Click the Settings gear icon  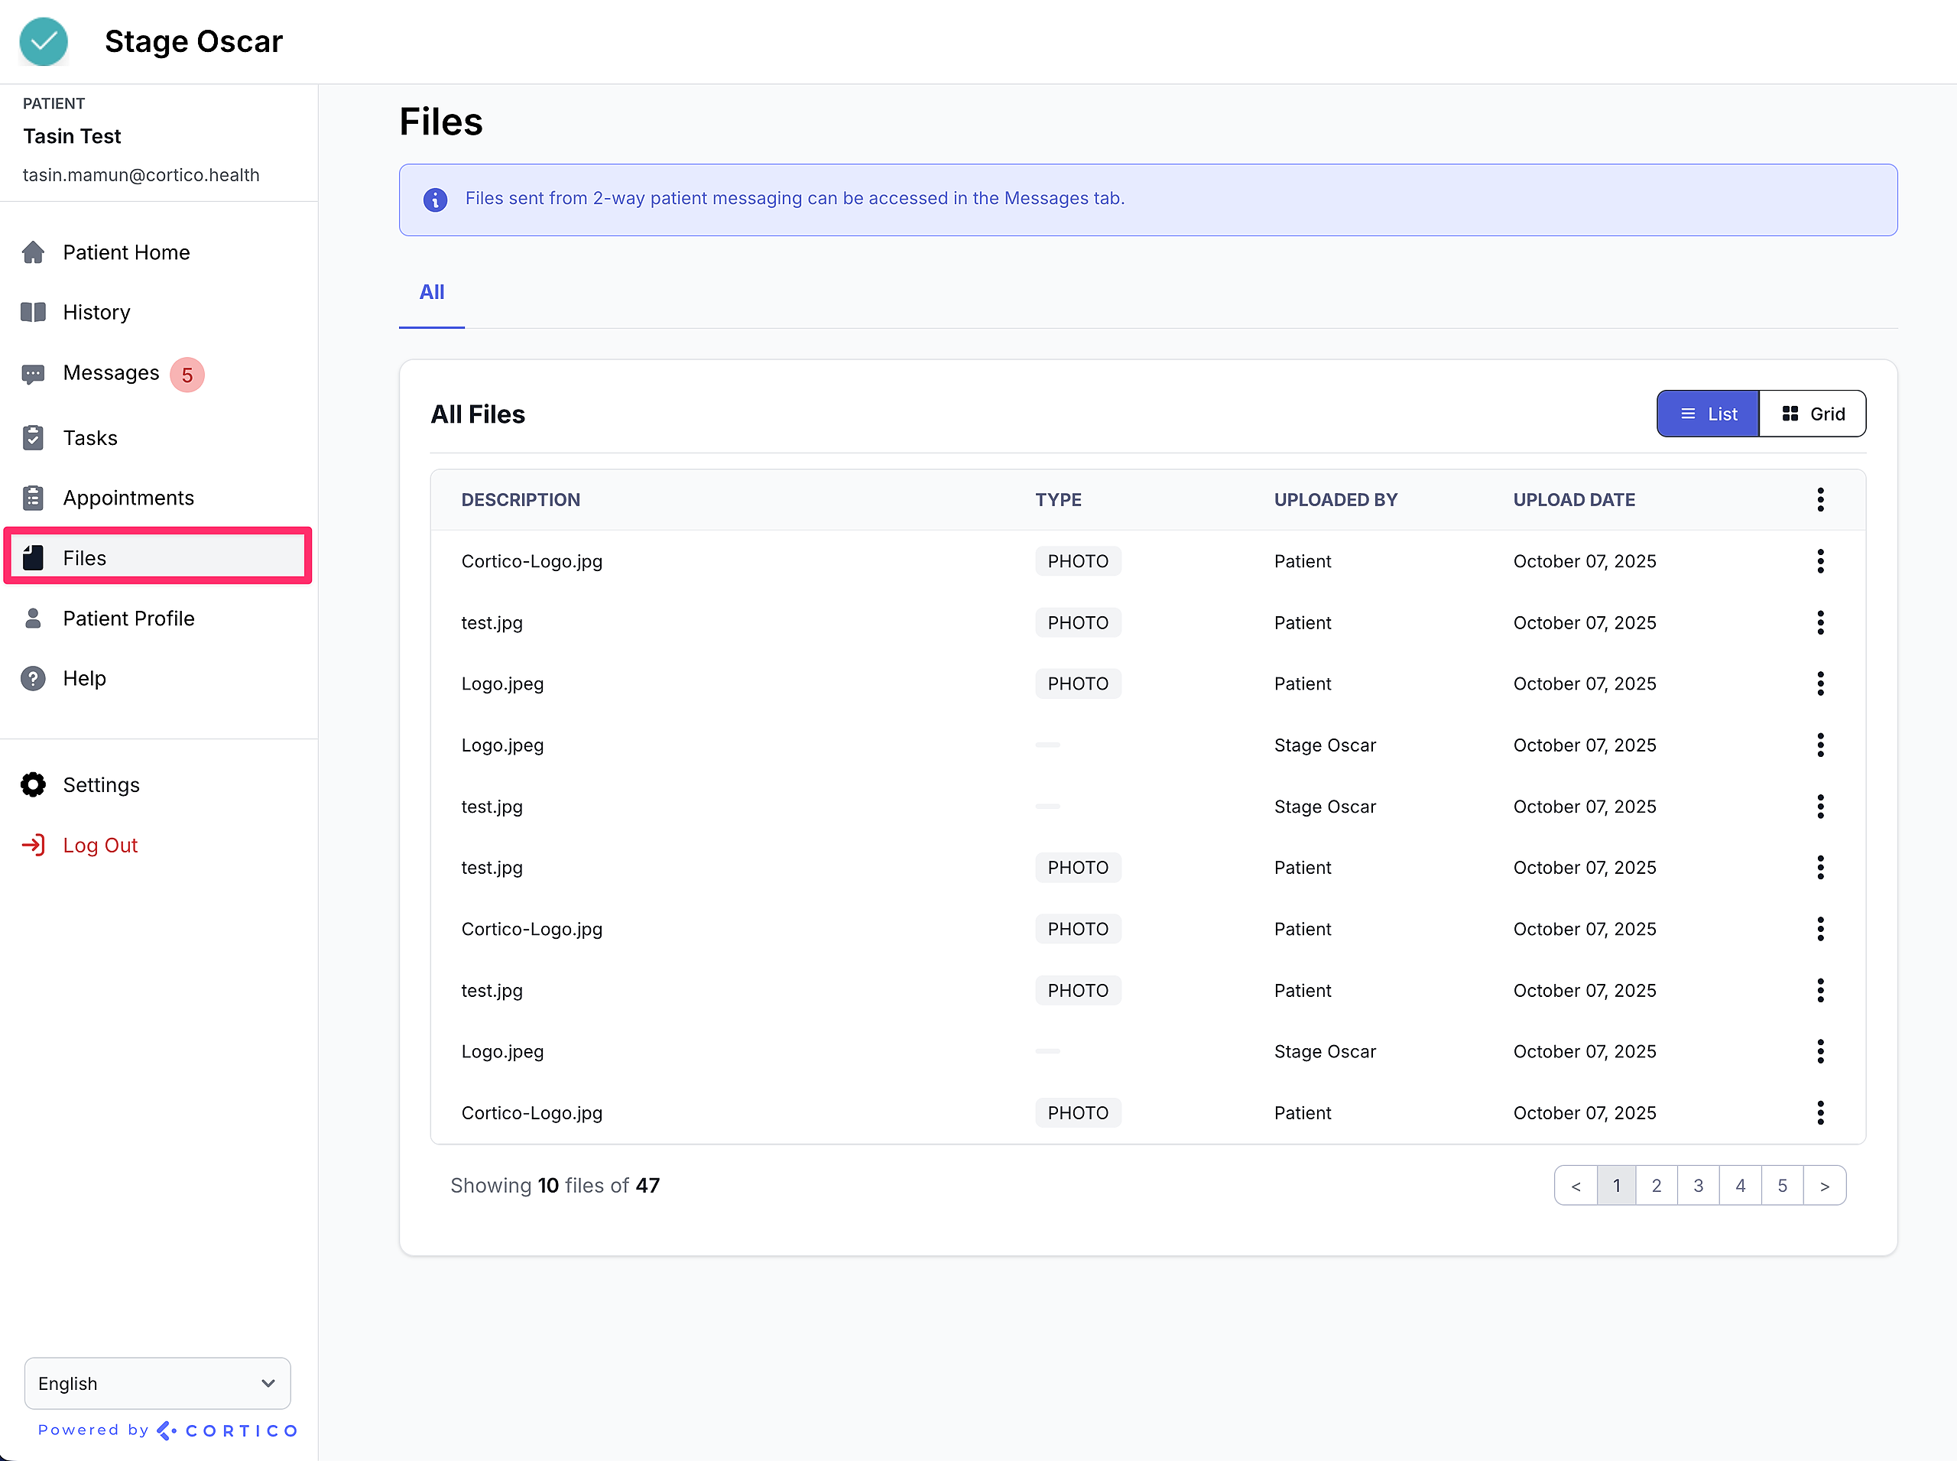[x=34, y=784]
